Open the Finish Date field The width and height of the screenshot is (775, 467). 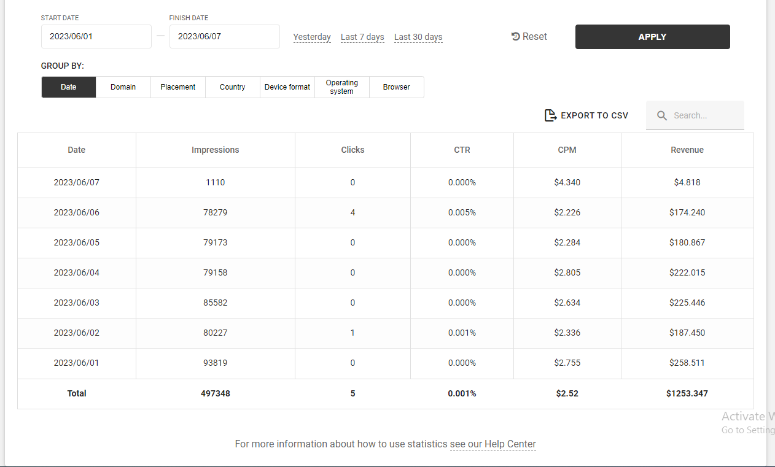click(x=224, y=37)
